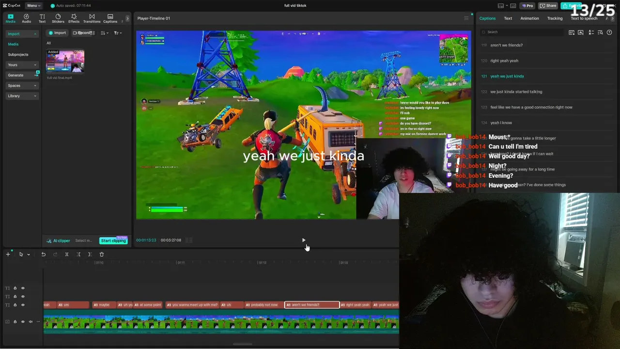Click the panel layout icon next to Pro
The height and width of the screenshot is (349, 620).
[512, 6]
